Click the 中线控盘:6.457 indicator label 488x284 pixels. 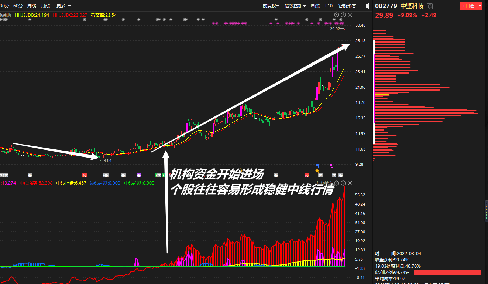click(x=71, y=183)
